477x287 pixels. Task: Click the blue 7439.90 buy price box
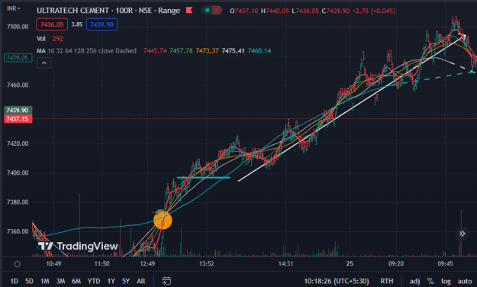[102, 24]
